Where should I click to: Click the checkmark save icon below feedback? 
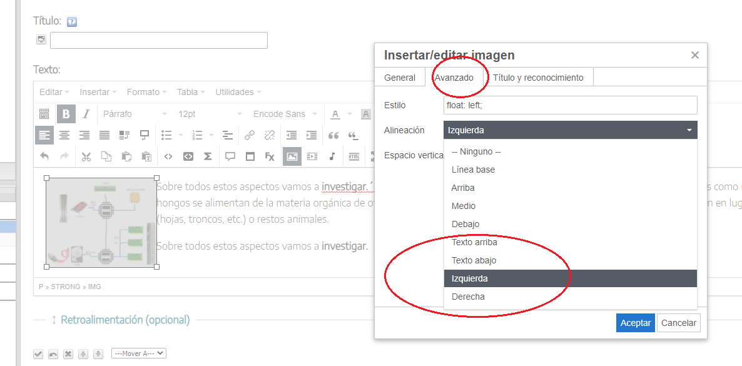38,354
